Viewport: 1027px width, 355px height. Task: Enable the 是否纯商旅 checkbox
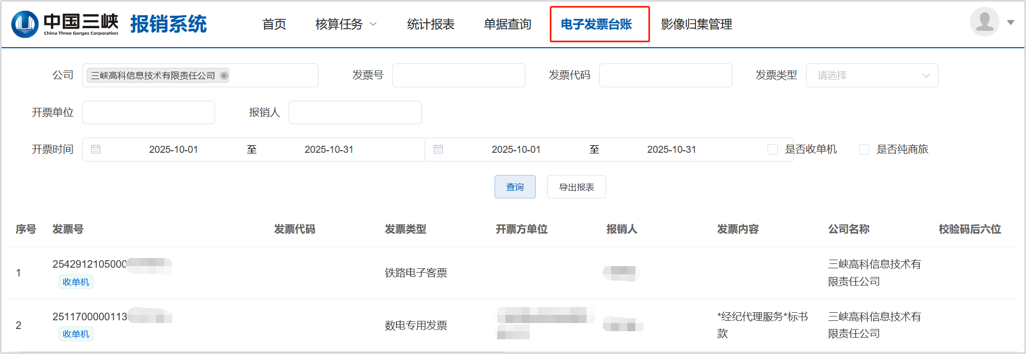864,150
